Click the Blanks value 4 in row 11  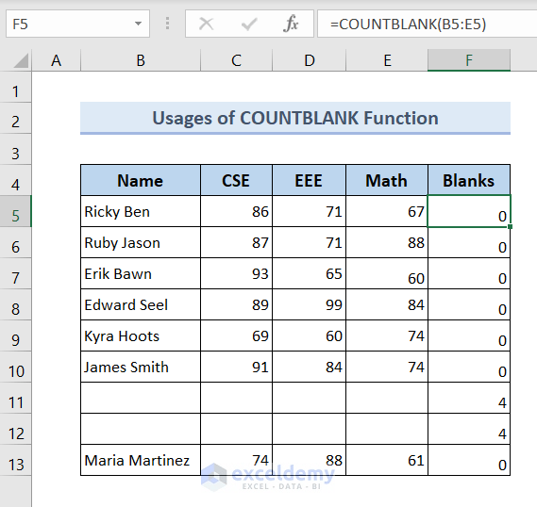(469, 398)
